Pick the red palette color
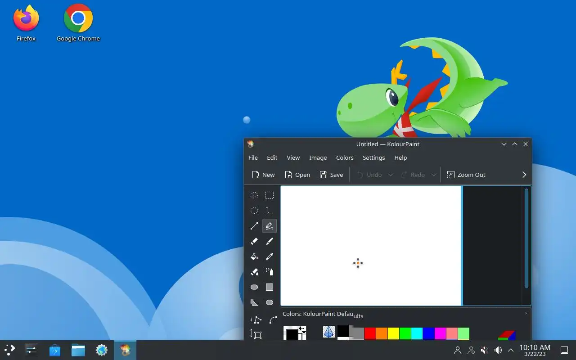 [370, 333]
